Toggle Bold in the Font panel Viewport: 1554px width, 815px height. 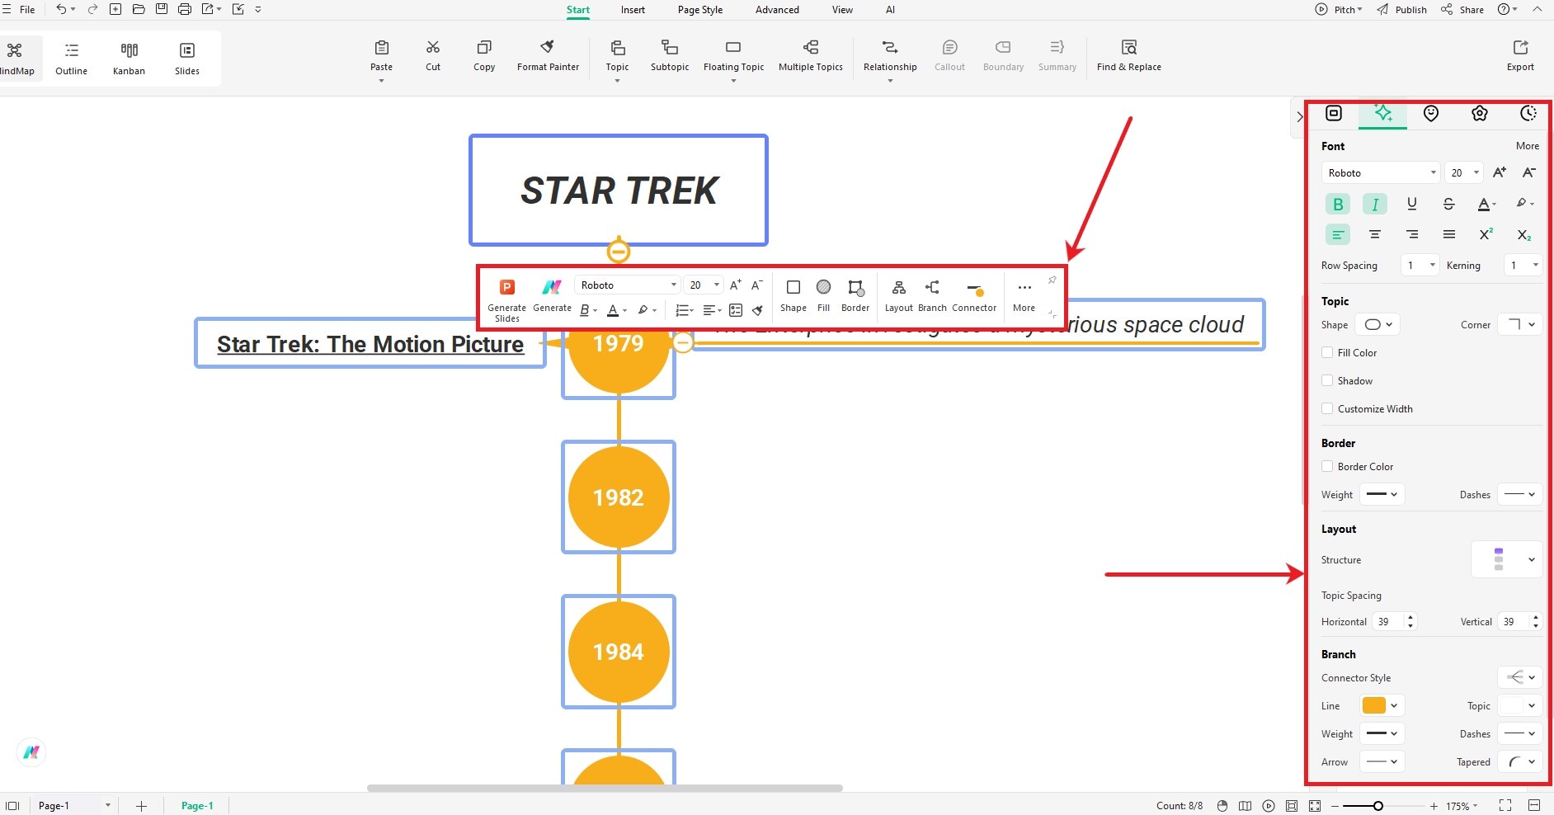[x=1338, y=204]
